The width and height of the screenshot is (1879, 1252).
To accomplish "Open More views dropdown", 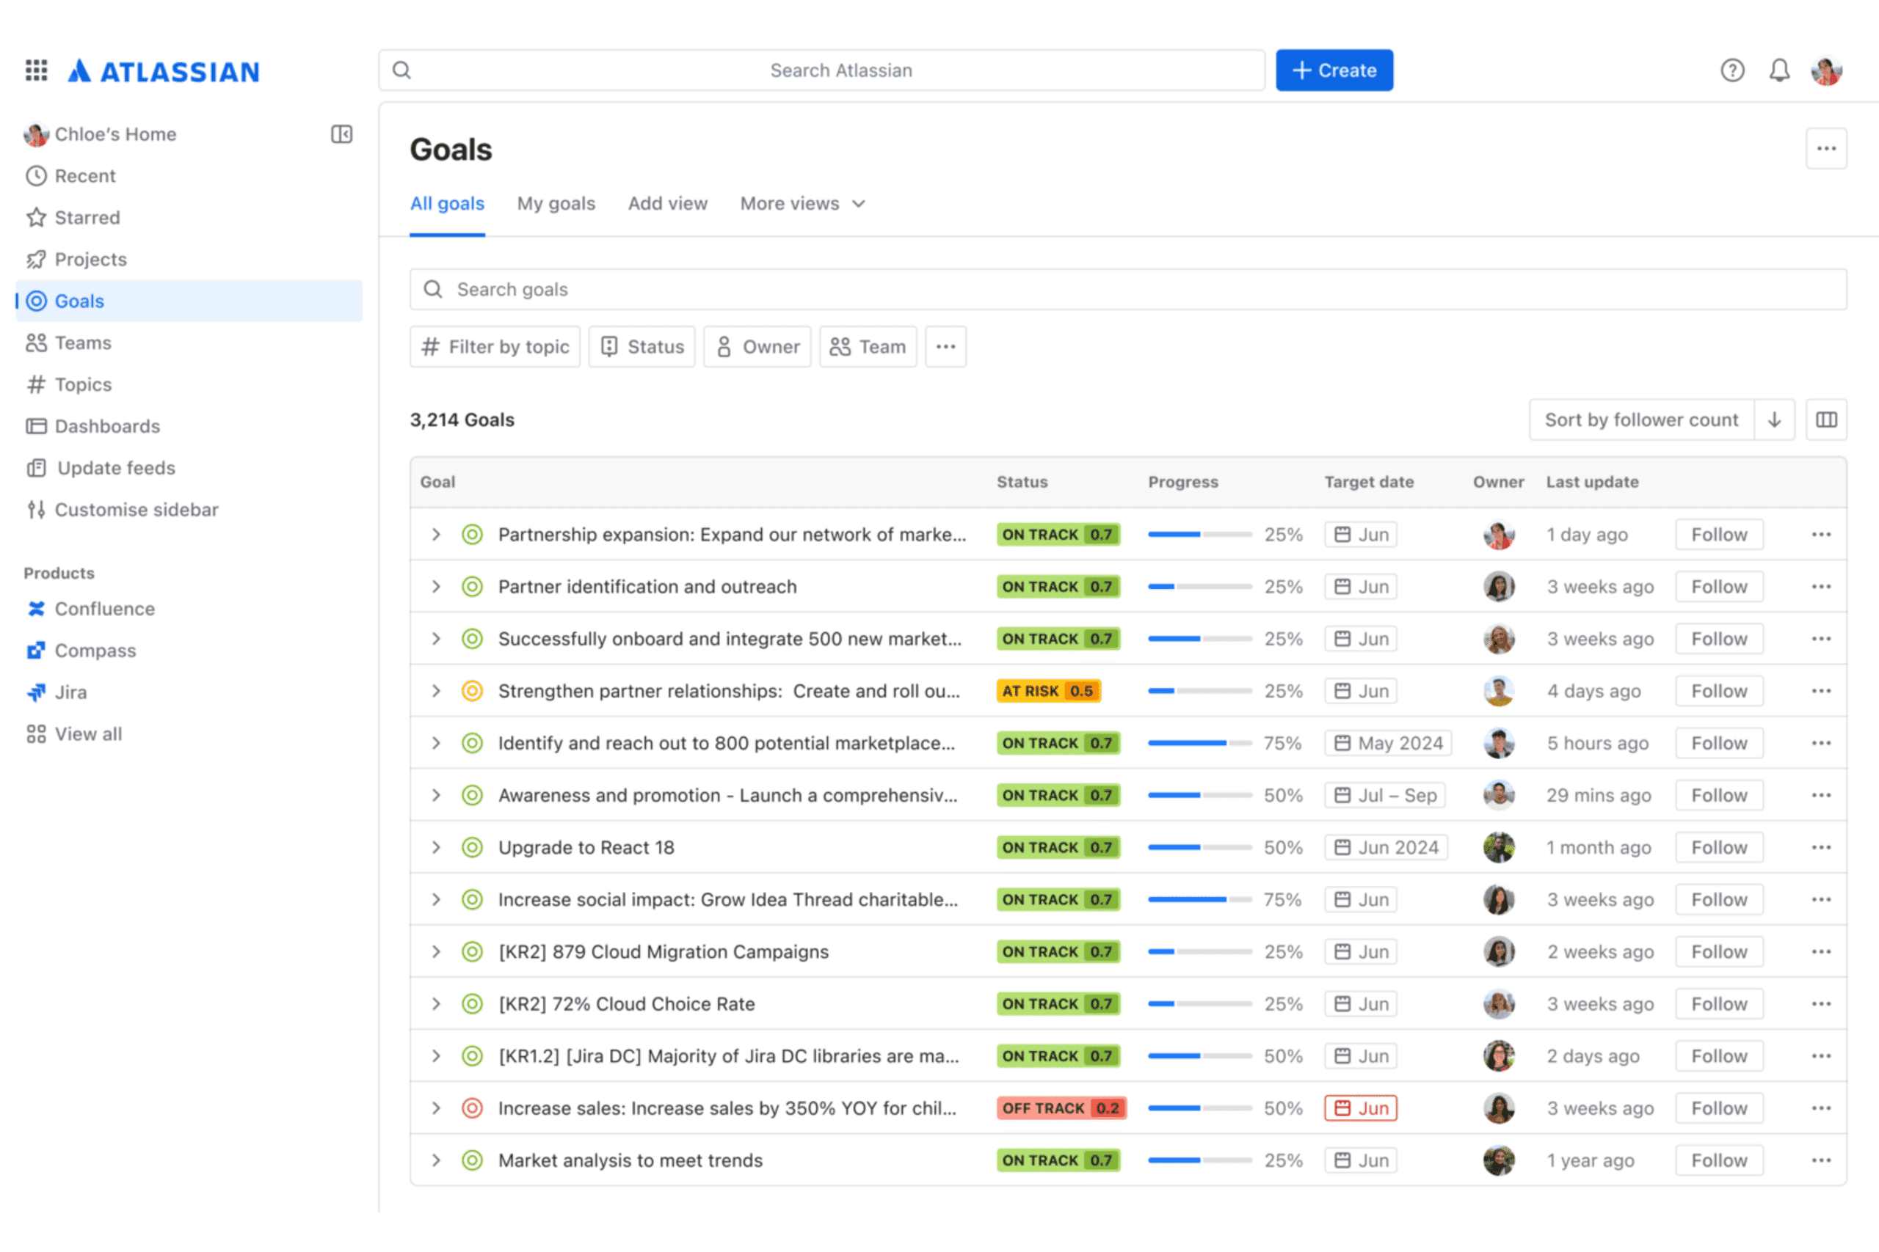I will coord(803,204).
